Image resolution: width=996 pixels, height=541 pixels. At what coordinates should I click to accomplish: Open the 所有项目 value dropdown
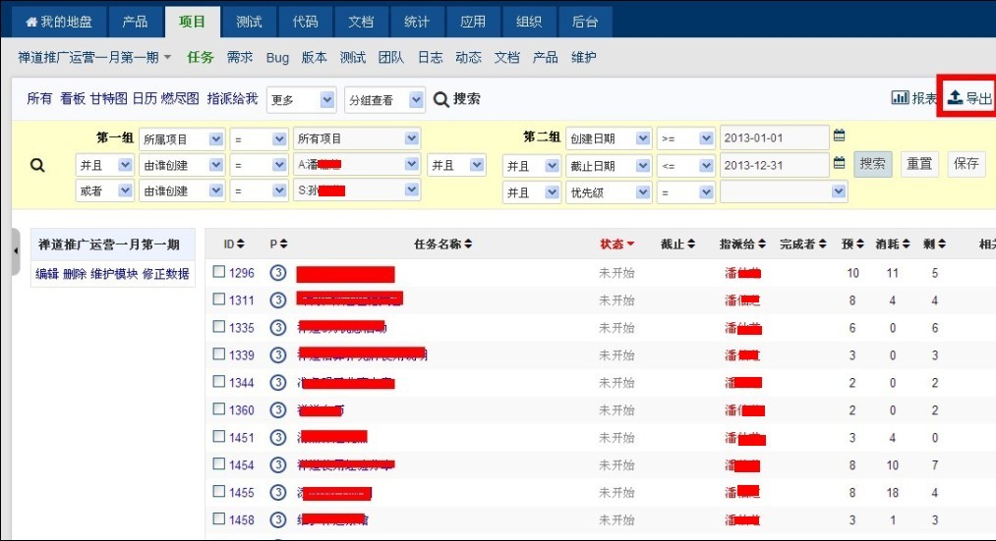point(356,138)
